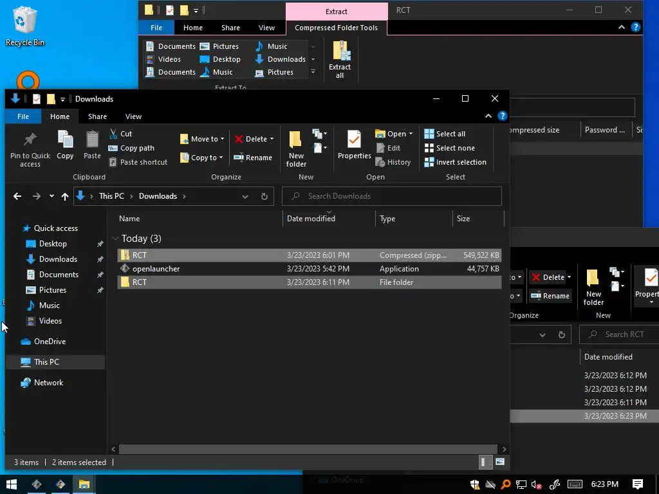Expand the Extract To destinations list

click(x=313, y=72)
